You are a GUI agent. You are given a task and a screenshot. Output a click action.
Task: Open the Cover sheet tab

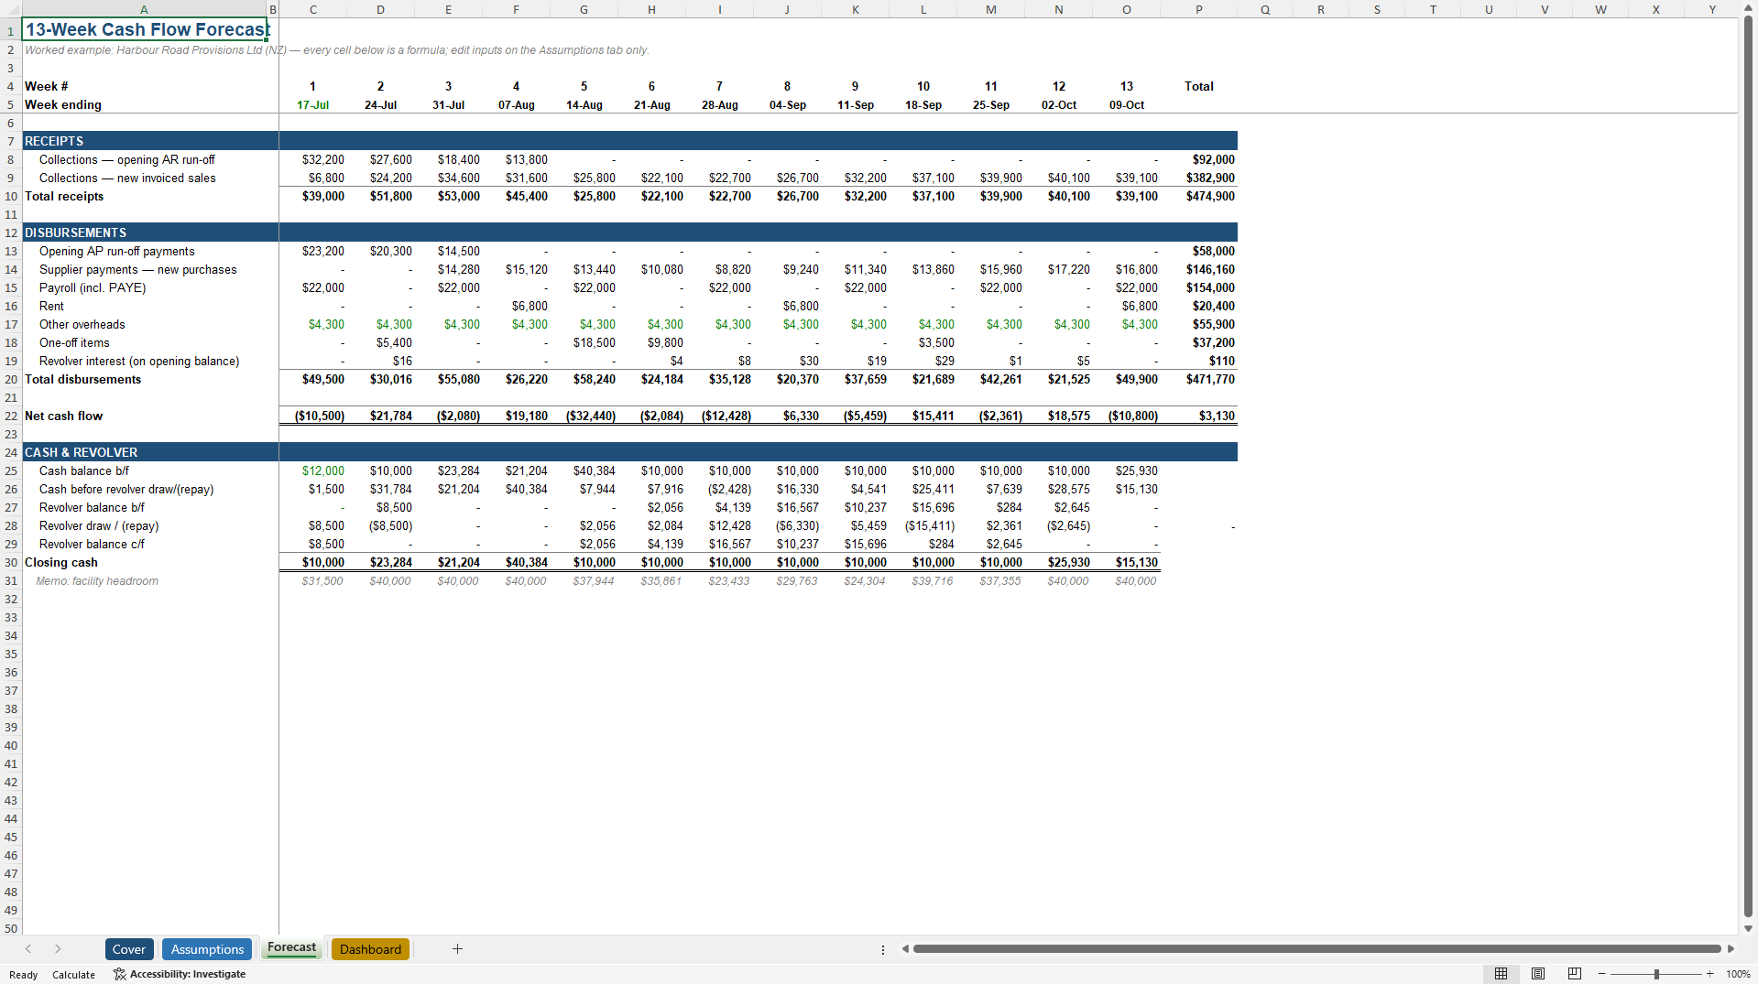pos(129,949)
